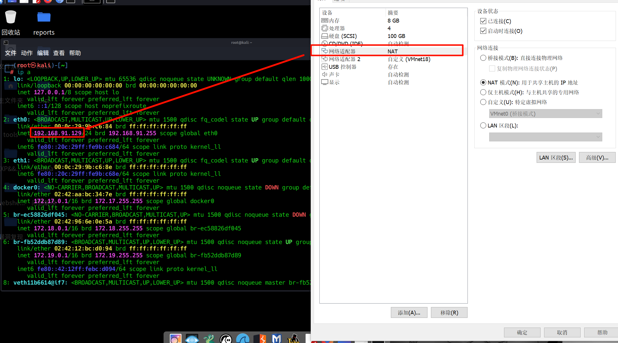
Task: Open the 回收站 trash icon on desktop
Action: click(11, 17)
